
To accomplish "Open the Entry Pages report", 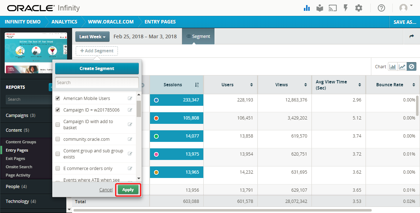I will pos(17,150).
